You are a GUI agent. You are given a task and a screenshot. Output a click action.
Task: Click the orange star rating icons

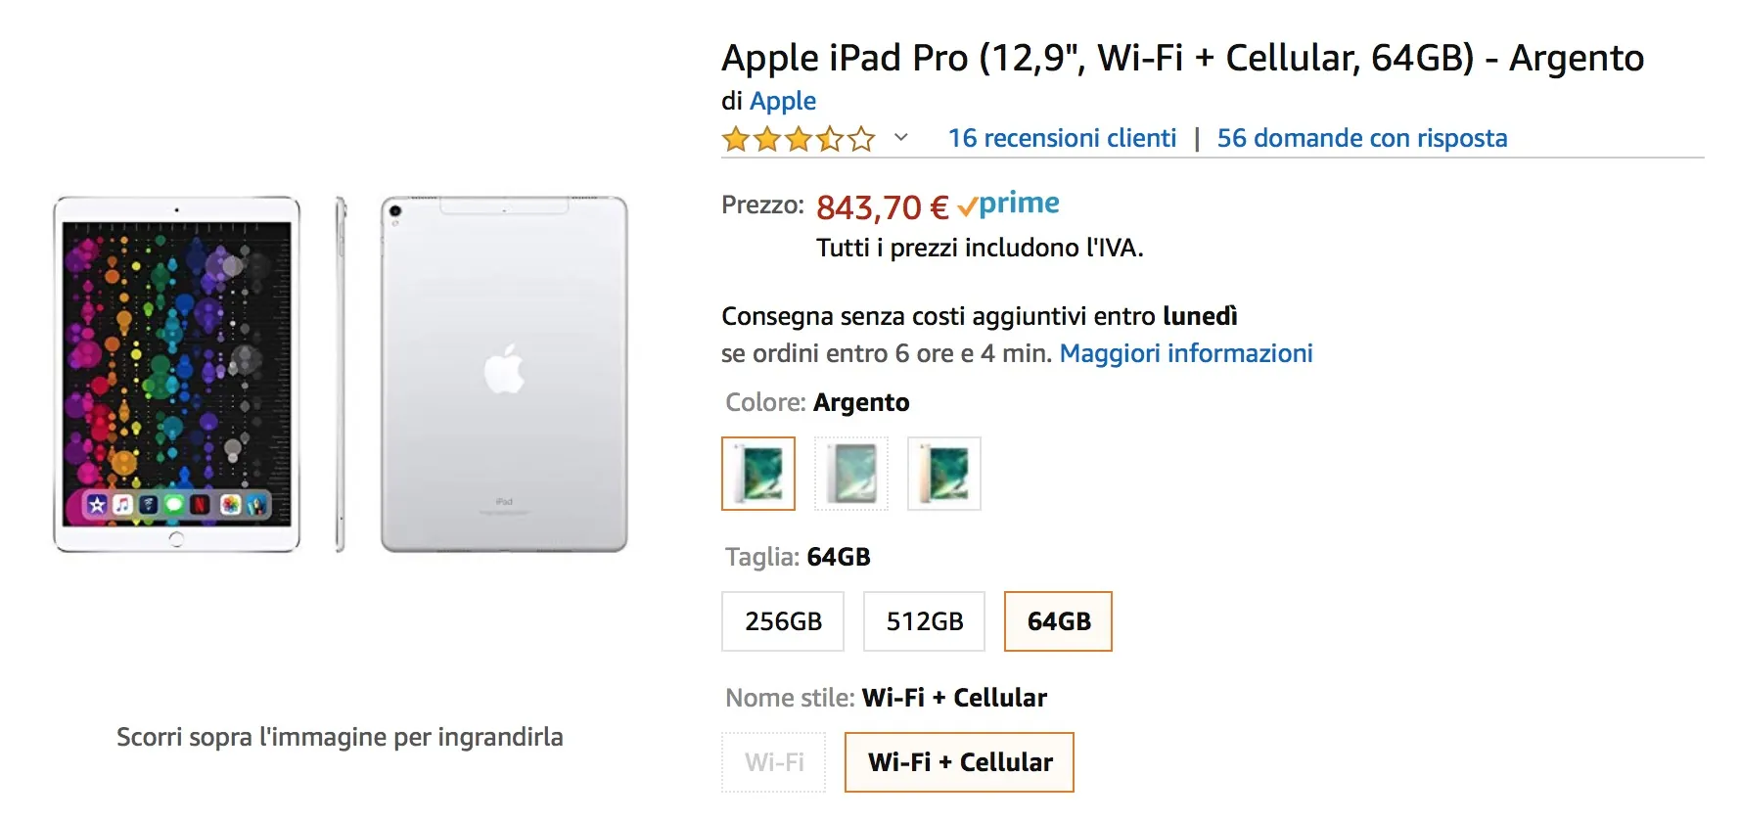tap(798, 138)
